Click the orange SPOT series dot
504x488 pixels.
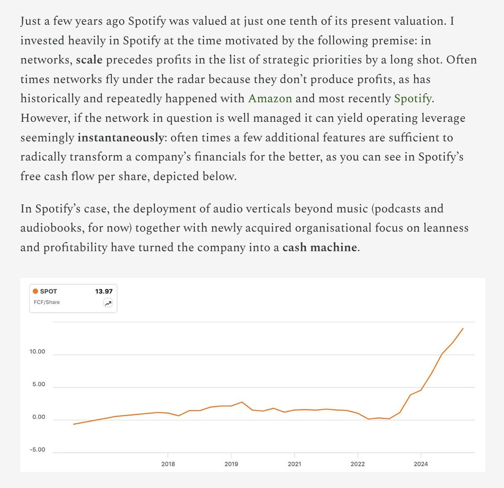point(36,291)
